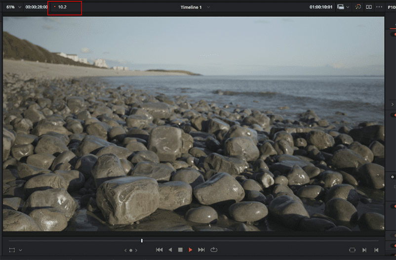The image size is (396, 260).
Task: Toggle the bypass color grades icon
Action: (x=358, y=7)
